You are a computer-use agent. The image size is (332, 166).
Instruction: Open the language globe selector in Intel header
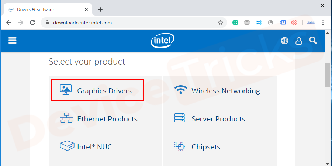[x=284, y=41]
